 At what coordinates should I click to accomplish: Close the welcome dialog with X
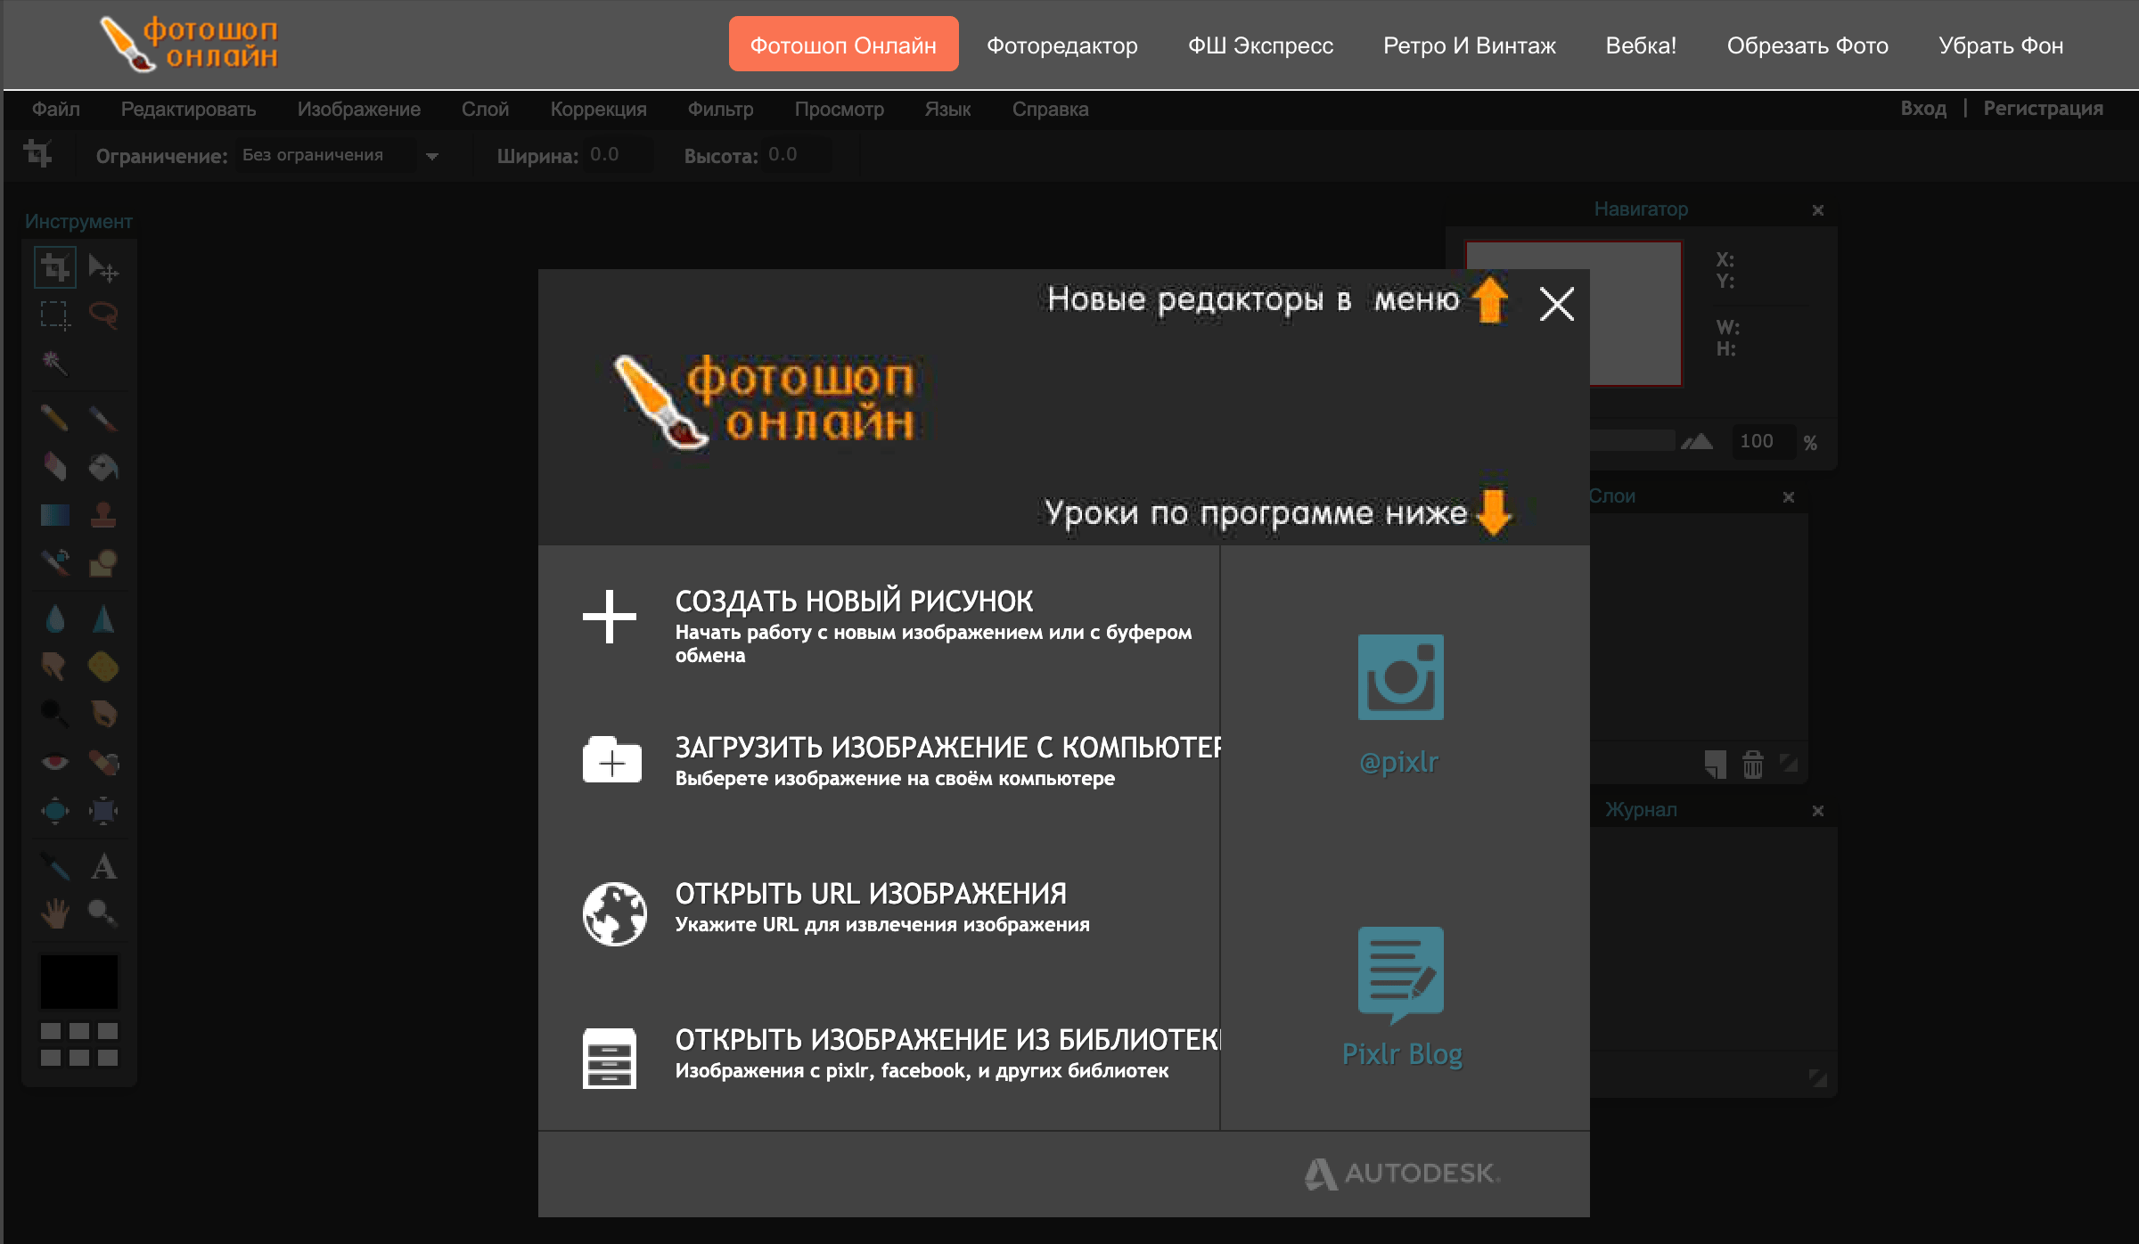[1557, 304]
